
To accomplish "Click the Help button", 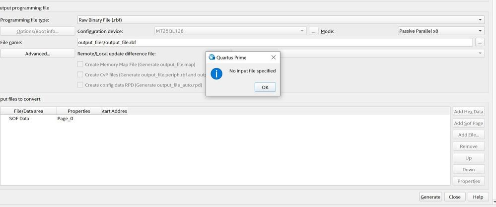I will (x=478, y=197).
